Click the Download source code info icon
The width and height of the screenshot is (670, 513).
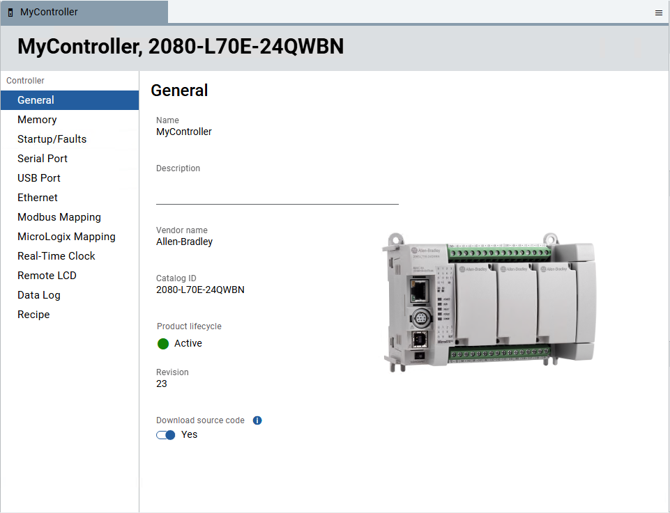(257, 420)
